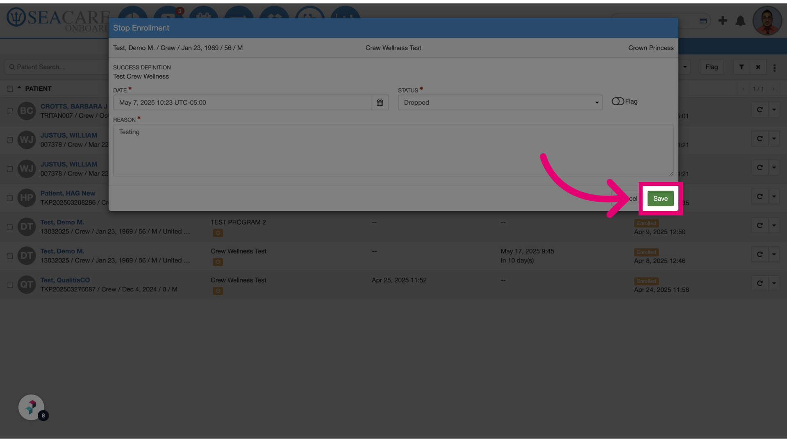Open the three-dot more options menu

click(x=774, y=68)
